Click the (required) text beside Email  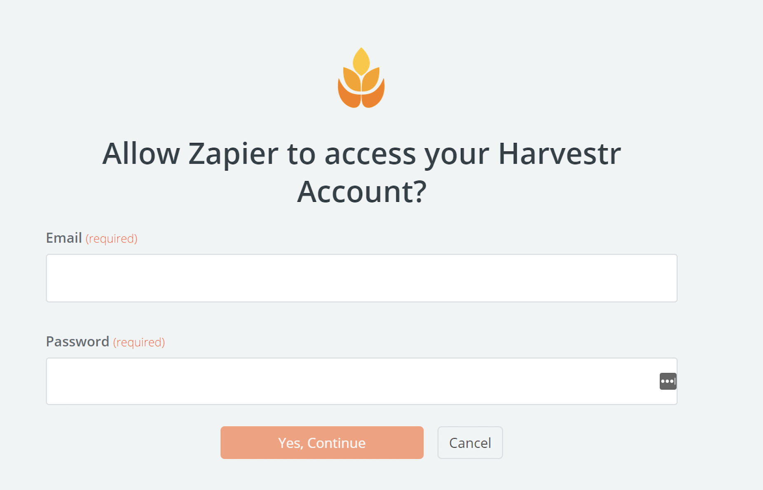pyautogui.click(x=111, y=238)
